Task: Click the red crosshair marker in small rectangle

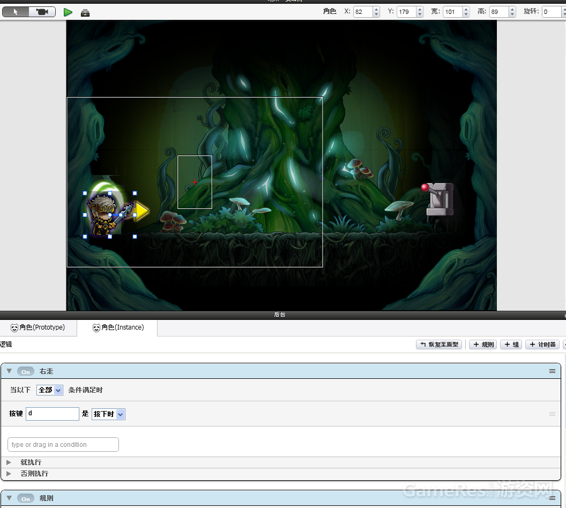Action: (195, 182)
